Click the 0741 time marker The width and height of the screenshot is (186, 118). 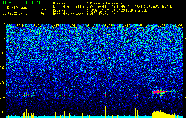click(20, 25)
